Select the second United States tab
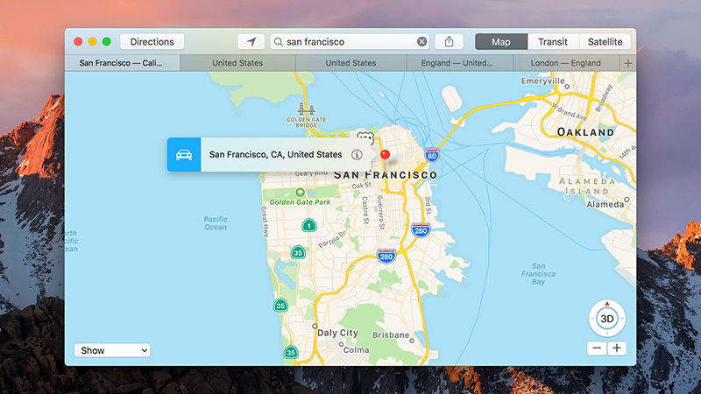This screenshot has height=394, width=701. coord(351,63)
